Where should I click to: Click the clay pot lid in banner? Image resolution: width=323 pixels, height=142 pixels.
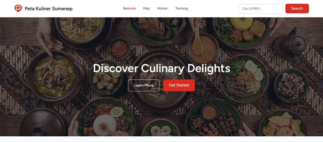pos(43,122)
